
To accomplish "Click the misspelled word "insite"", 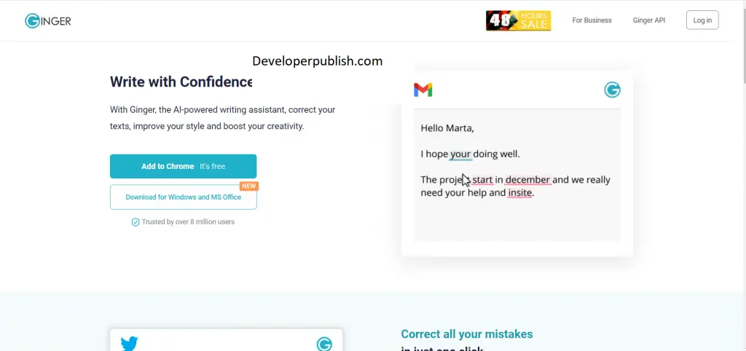I will coord(519,193).
